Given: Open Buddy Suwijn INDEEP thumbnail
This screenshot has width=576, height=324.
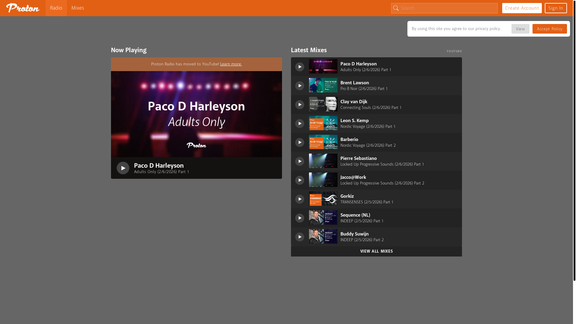Looking at the screenshot, I should click(x=323, y=236).
